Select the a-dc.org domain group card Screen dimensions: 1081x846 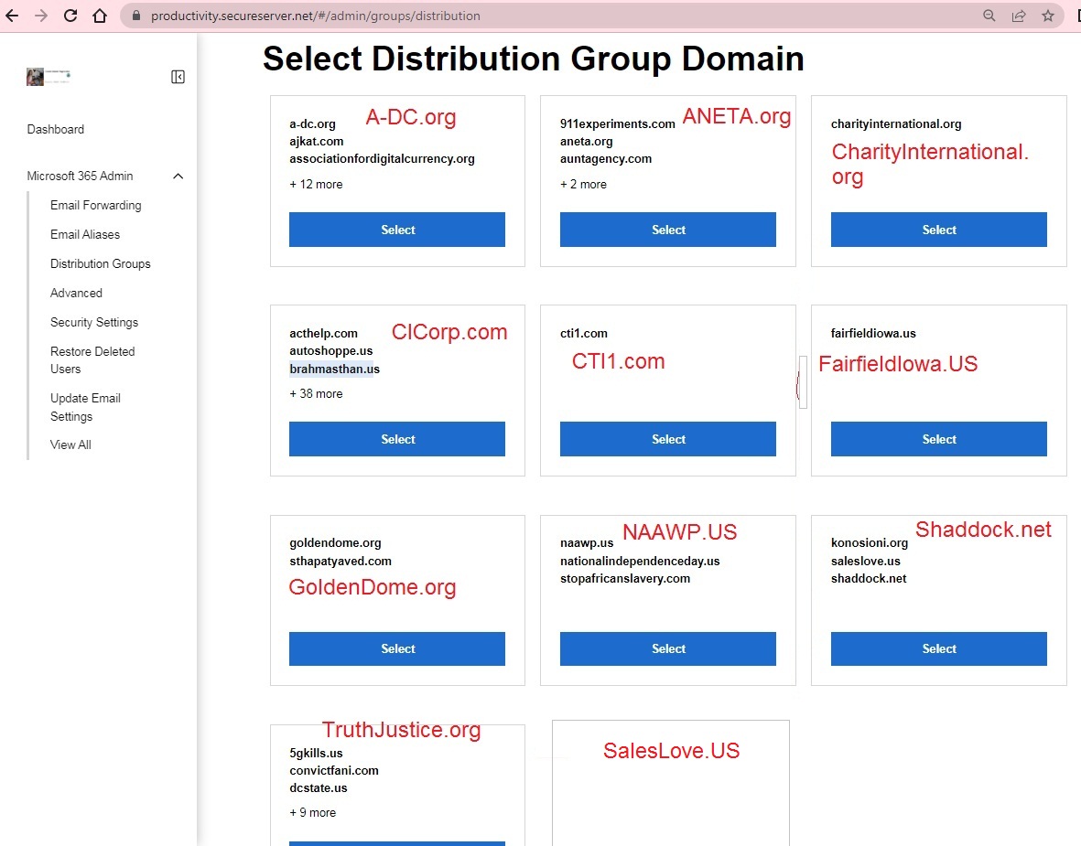pos(397,230)
